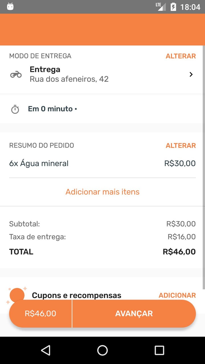Open the Cupons e recompensas section
This screenshot has width=205, height=364.
pos(76,295)
